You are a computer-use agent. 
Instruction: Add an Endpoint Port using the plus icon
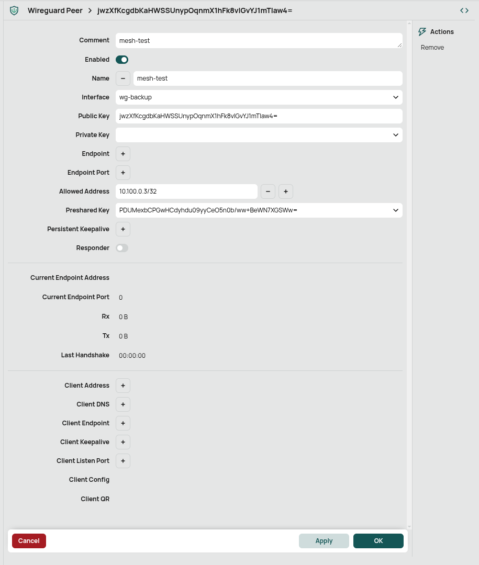click(x=122, y=172)
